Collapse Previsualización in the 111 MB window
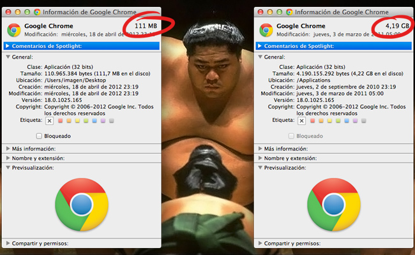The height and width of the screenshot is (255, 415). pyautogui.click(x=8, y=168)
